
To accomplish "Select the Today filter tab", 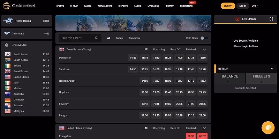I will click(x=119, y=38).
